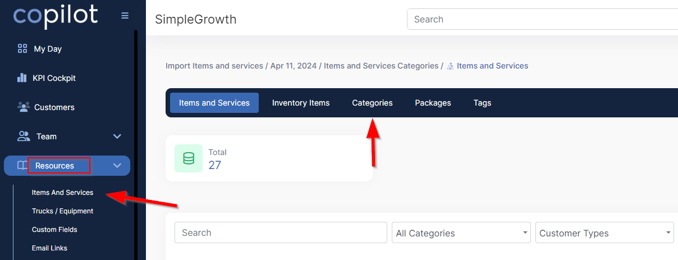Switch to the Inventory Items tab
678x260 pixels.
point(301,103)
